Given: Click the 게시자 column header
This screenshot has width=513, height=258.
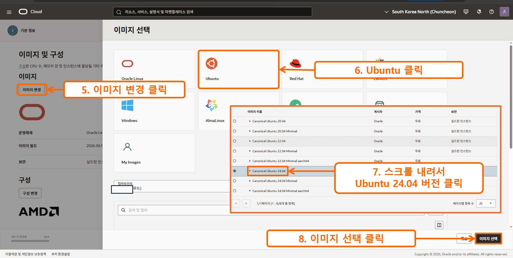Looking at the screenshot, I should [x=378, y=112].
